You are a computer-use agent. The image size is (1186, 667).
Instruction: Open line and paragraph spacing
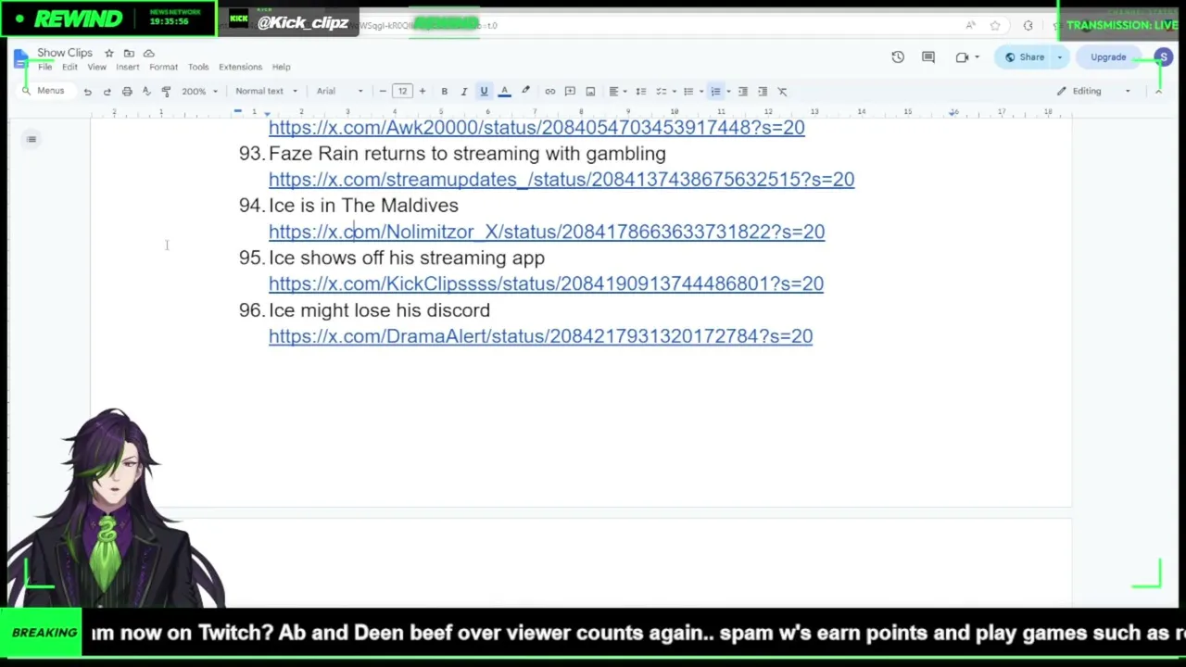point(640,91)
